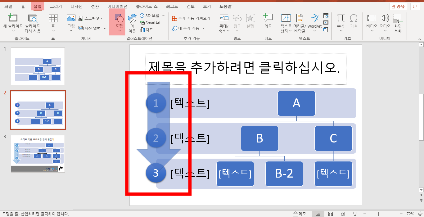Image resolution: width=424 pixels, height=217 pixels.
Task: Insert slide number icon
Action: (326, 23)
